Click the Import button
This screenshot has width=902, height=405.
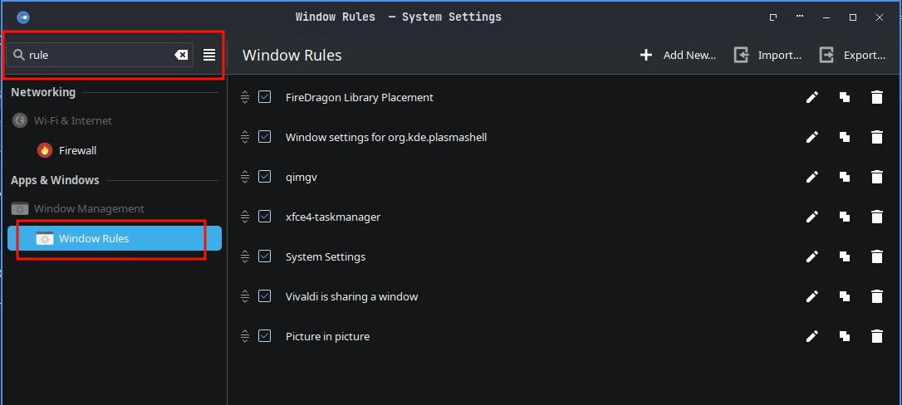[x=768, y=55]
